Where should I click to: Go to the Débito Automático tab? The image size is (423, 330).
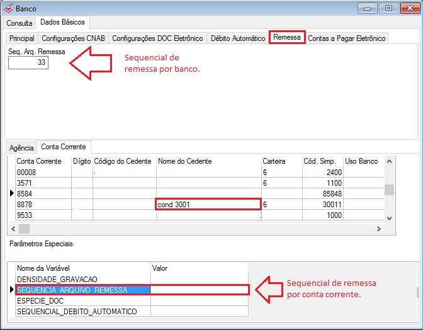(238, 38)
